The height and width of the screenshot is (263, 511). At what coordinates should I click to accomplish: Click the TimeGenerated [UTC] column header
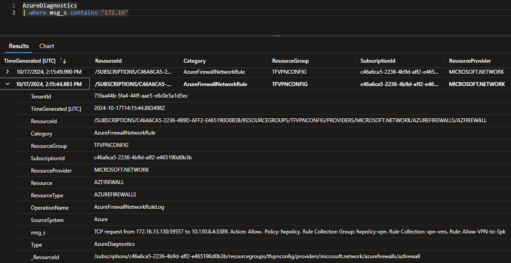(x=29, y=60)
